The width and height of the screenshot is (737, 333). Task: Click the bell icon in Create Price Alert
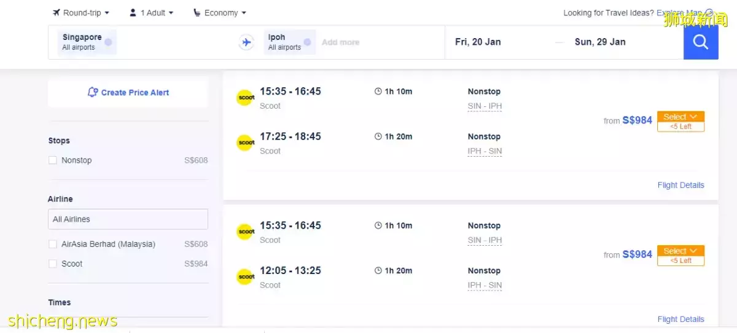(93, 92)
